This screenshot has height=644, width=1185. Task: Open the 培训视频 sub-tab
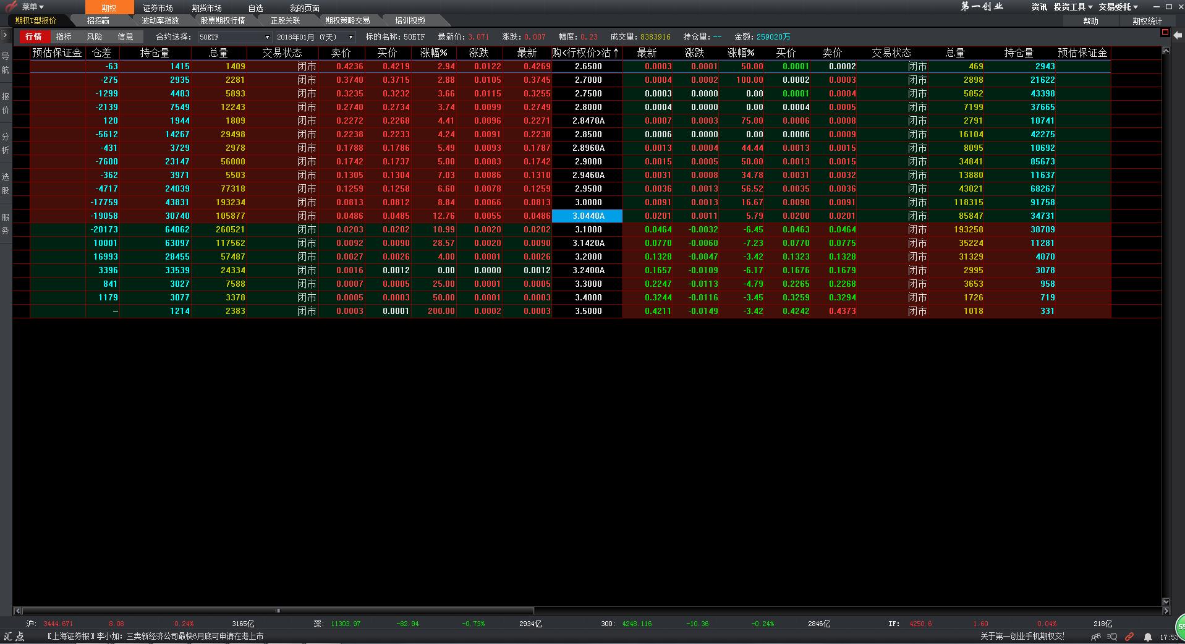[x=410, y=20]
